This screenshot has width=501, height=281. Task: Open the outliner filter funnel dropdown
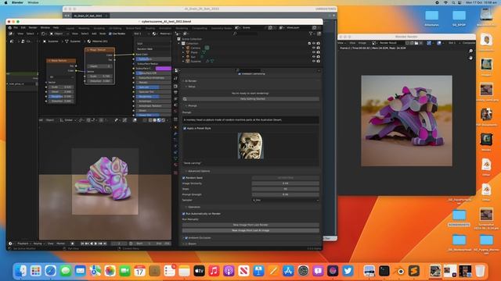pyautogui.click(x=312, y=34)
